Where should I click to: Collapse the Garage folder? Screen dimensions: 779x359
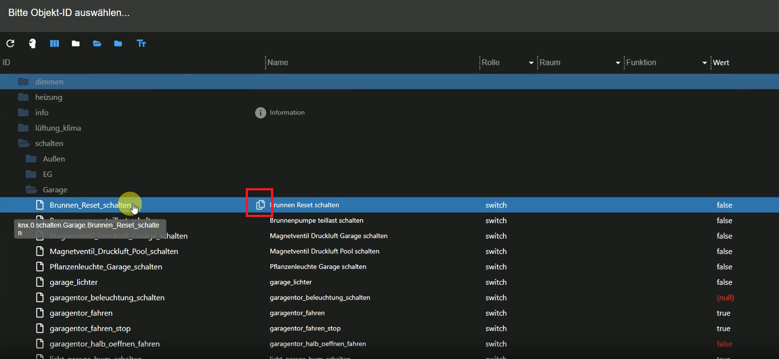31,189
